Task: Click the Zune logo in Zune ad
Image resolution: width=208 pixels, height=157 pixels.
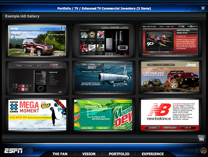Action: click(54, 65)
